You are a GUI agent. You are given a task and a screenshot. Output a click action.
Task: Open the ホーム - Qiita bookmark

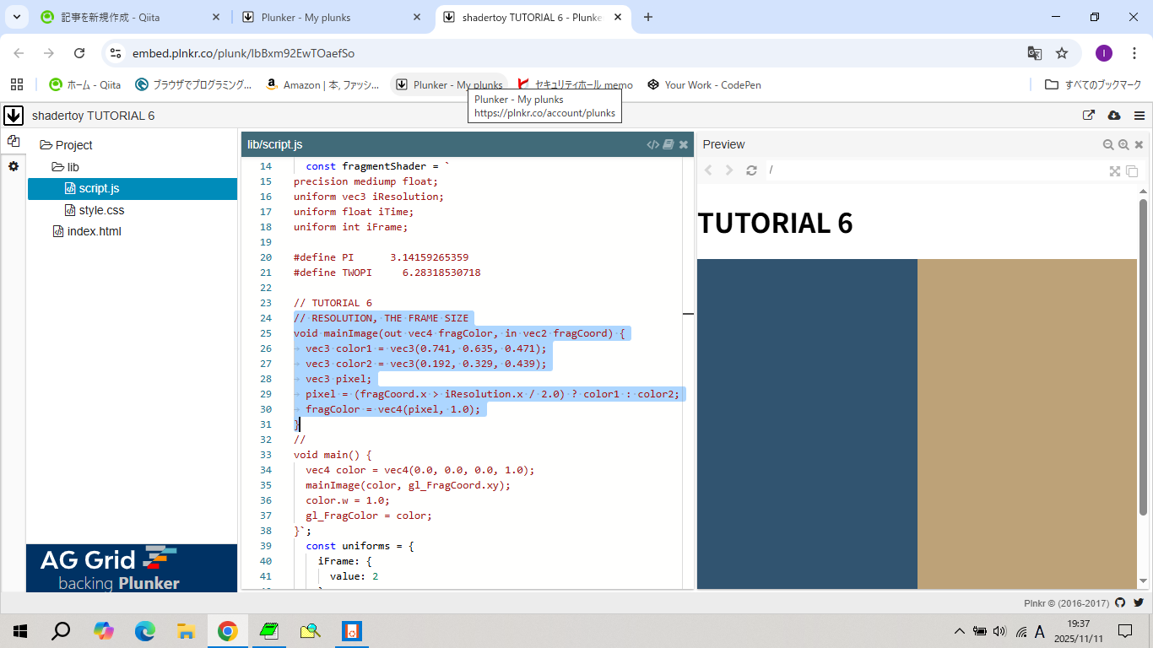[x=85, y=84]
